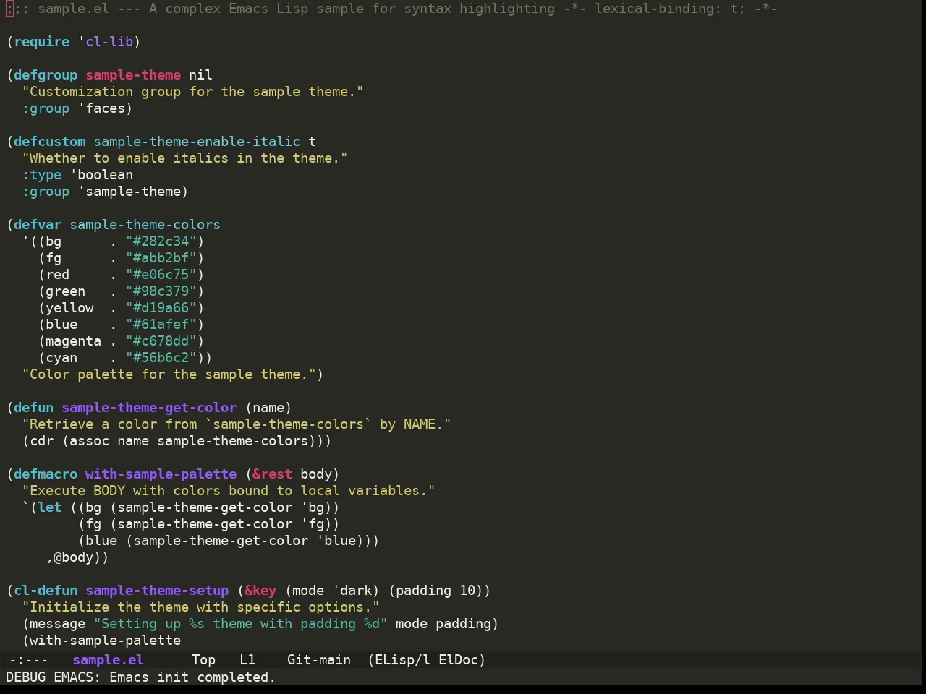The height and width of the screenshot is (694, 926).
Task: Click the L1 line number indicator
Action: pyautogui.click(x=247, y=660)
